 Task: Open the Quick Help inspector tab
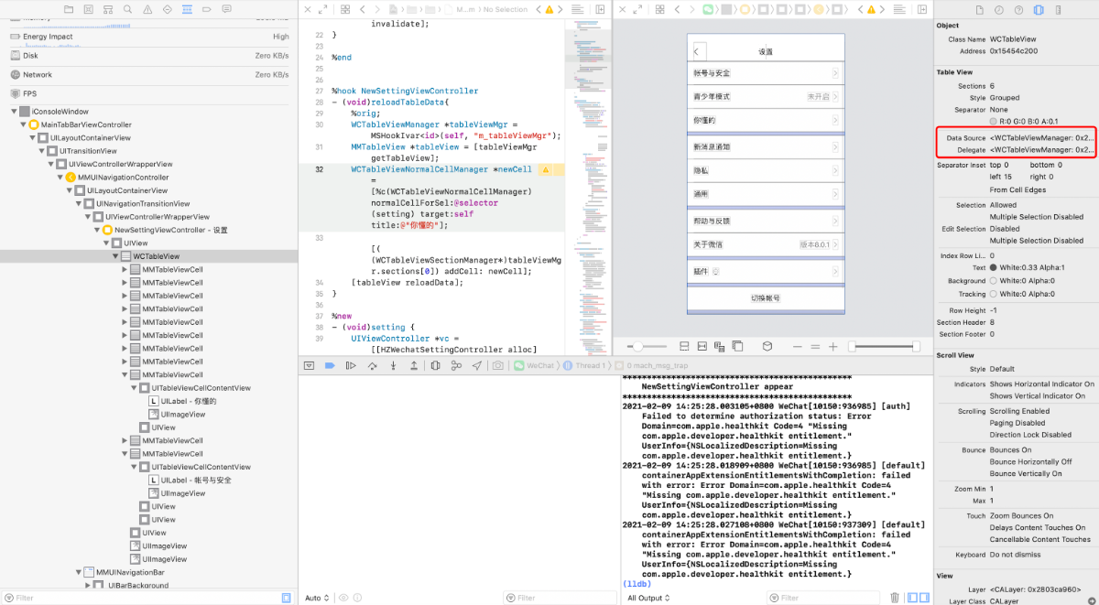point(1019,9)
